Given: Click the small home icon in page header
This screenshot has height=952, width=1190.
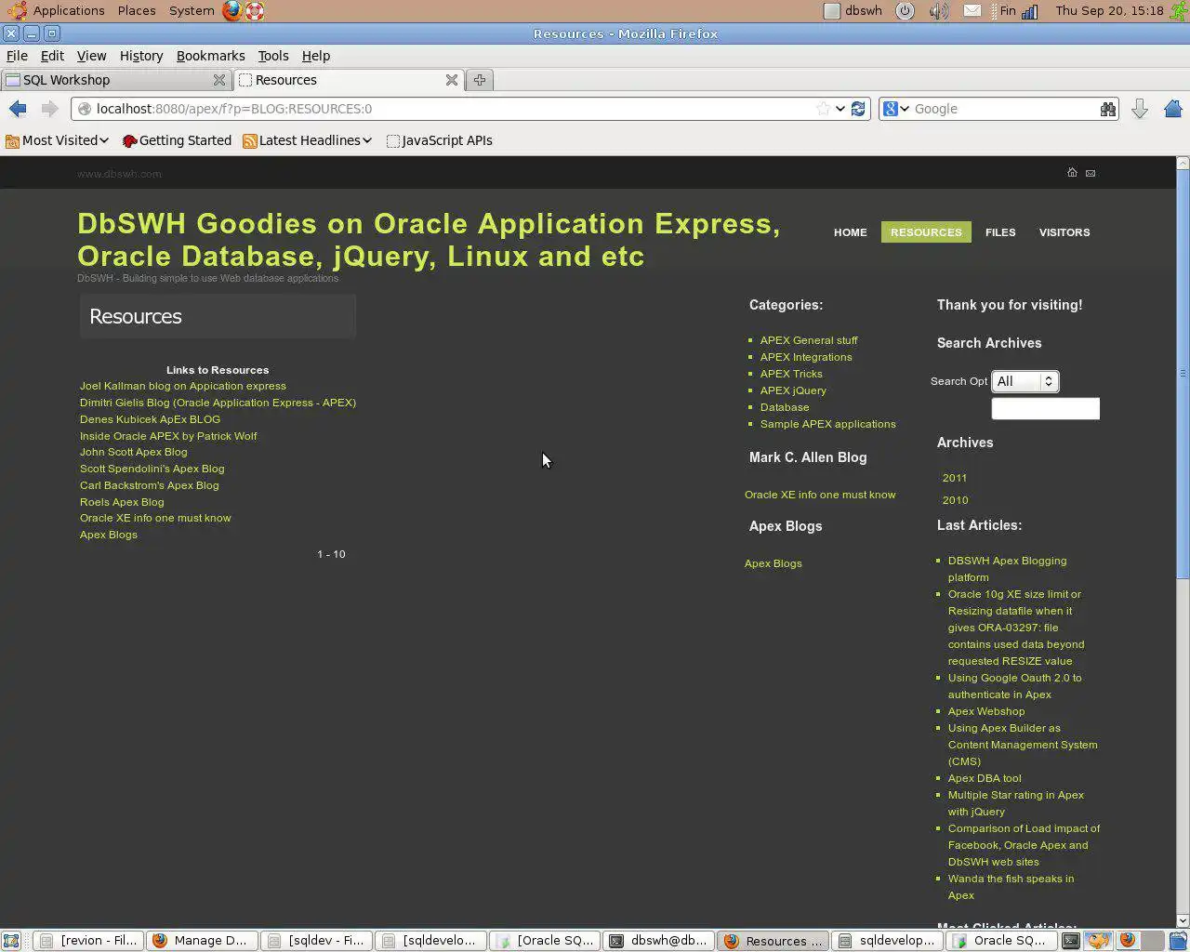Looking at the screenshot, I should pos(1072,173).
